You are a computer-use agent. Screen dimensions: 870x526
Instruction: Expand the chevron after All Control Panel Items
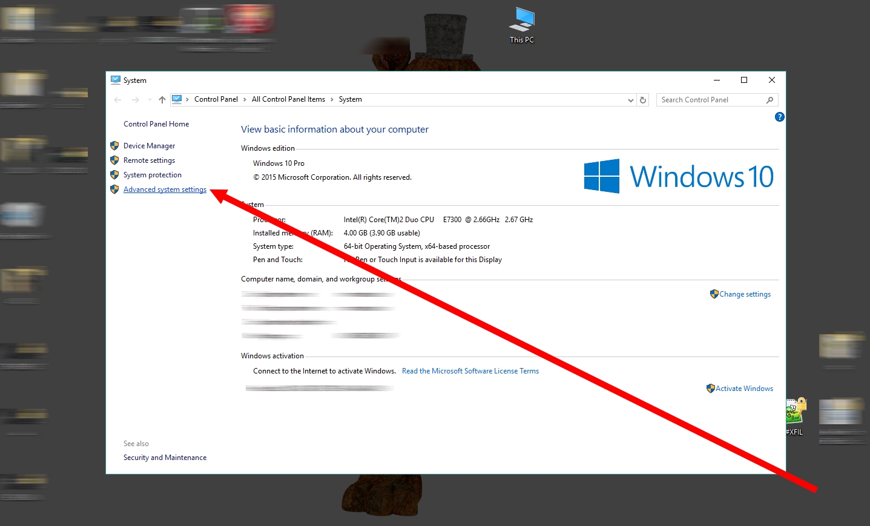(332, 99)
